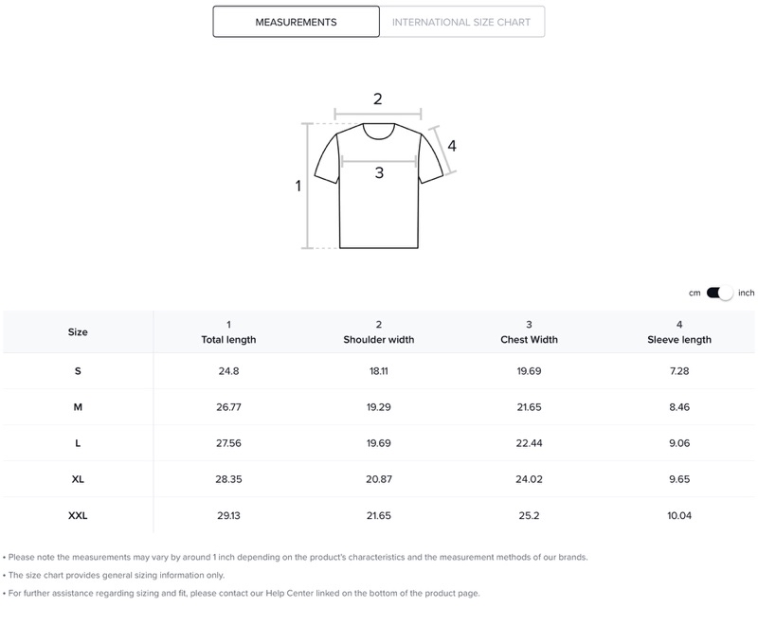Select the inch unit label

[x=746, y=293]
